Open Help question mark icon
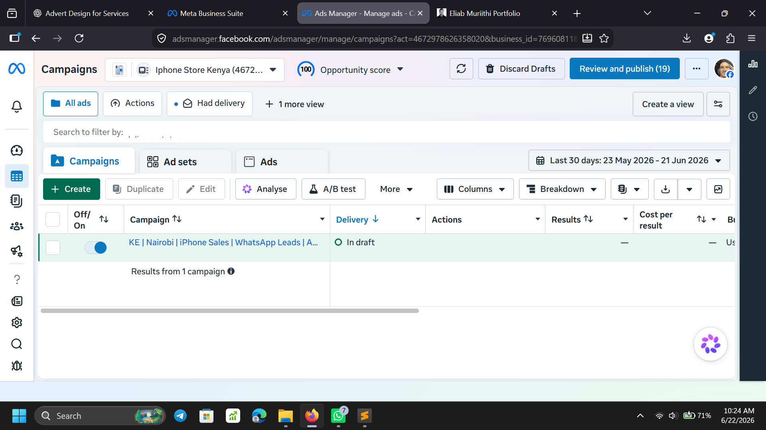This screenshot has height=430, width=766. tap(17, 279)
